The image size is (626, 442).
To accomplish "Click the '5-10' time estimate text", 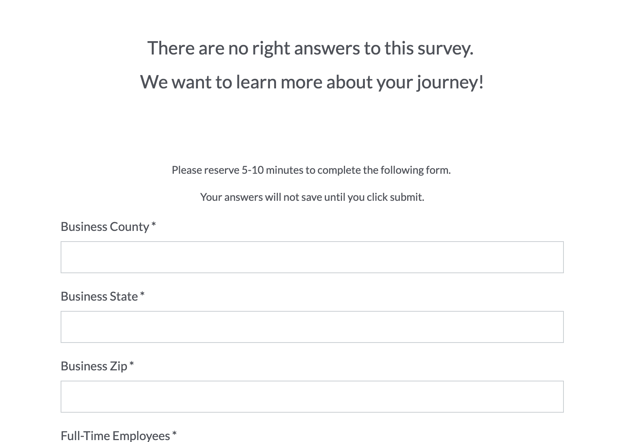I will click(252, 170).
